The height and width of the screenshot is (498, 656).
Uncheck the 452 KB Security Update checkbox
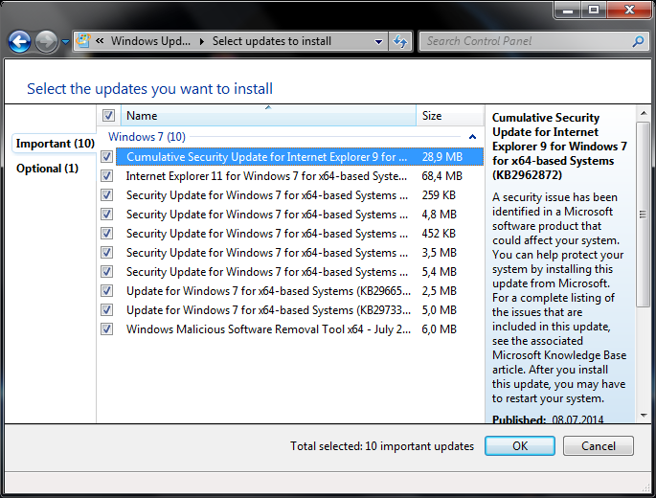click(x=106, y=234)
